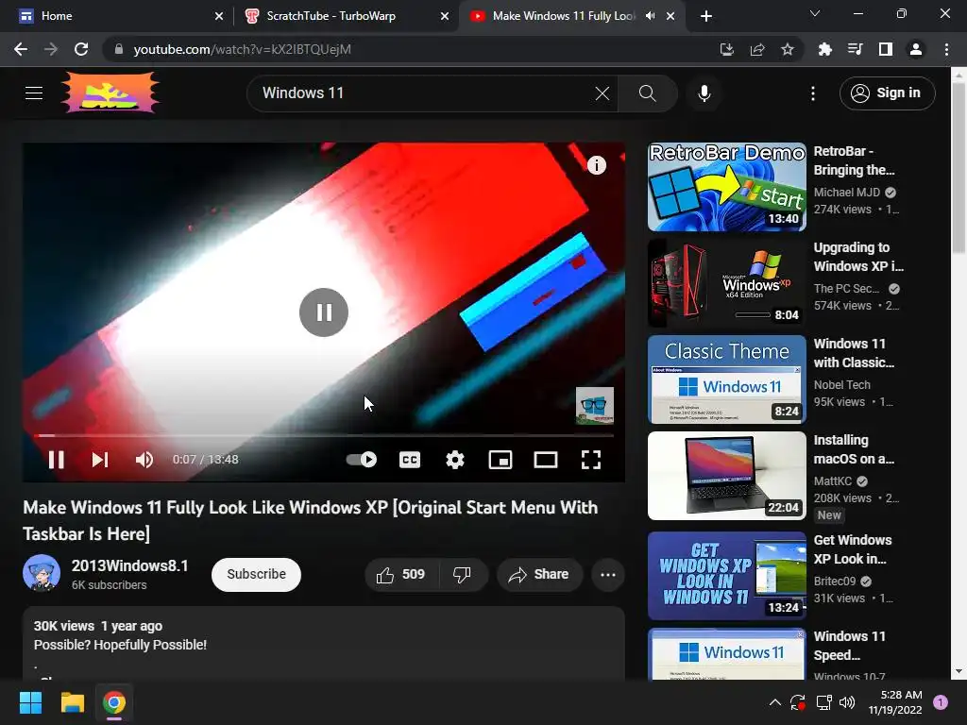Open the Chrome three-dot menu
Screen dimensions: 967x725
point(946,49)
